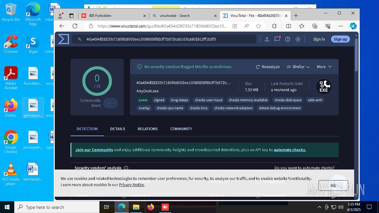Click the Sign up button

click(340, 39)
